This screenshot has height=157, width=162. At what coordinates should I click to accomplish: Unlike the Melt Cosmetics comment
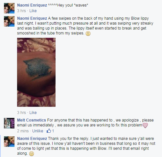click(38, 131)
